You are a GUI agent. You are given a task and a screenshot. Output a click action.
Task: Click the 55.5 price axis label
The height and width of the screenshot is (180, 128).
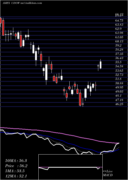(119, 62)
